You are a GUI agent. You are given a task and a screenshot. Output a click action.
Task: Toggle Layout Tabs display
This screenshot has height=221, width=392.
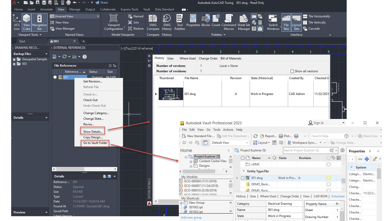pyautogui.click(x=296, y=22)
